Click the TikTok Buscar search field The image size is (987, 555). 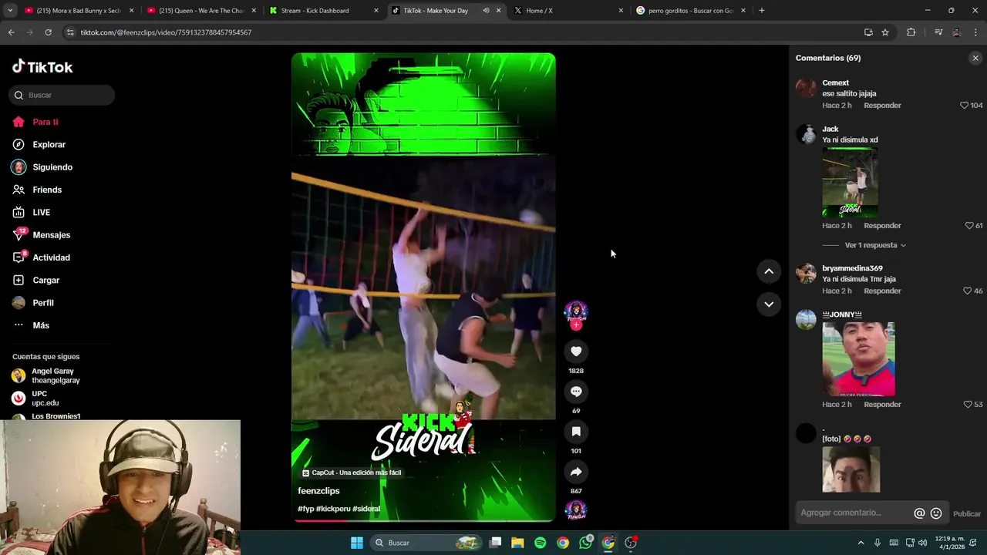tap(62, 95)
